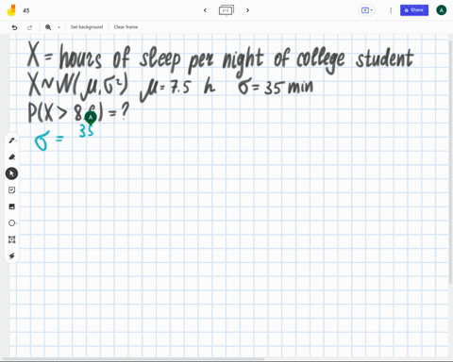Go to the previous frame
453x362 pixels.
(205, 10)
